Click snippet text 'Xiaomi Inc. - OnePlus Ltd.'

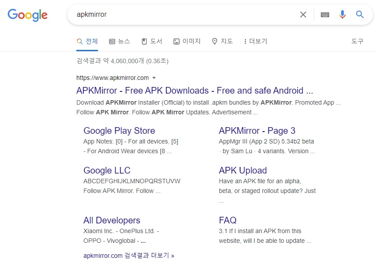pyautogui.click(x=121, y=236)
